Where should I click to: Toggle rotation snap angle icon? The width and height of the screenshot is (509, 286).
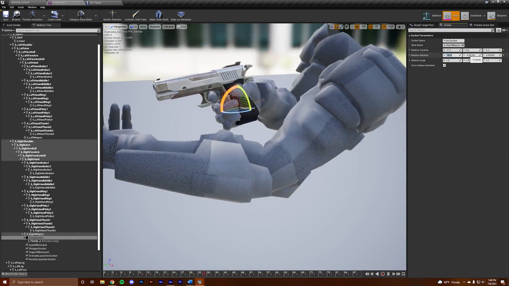pyautogui.click(x=370, y=27)
